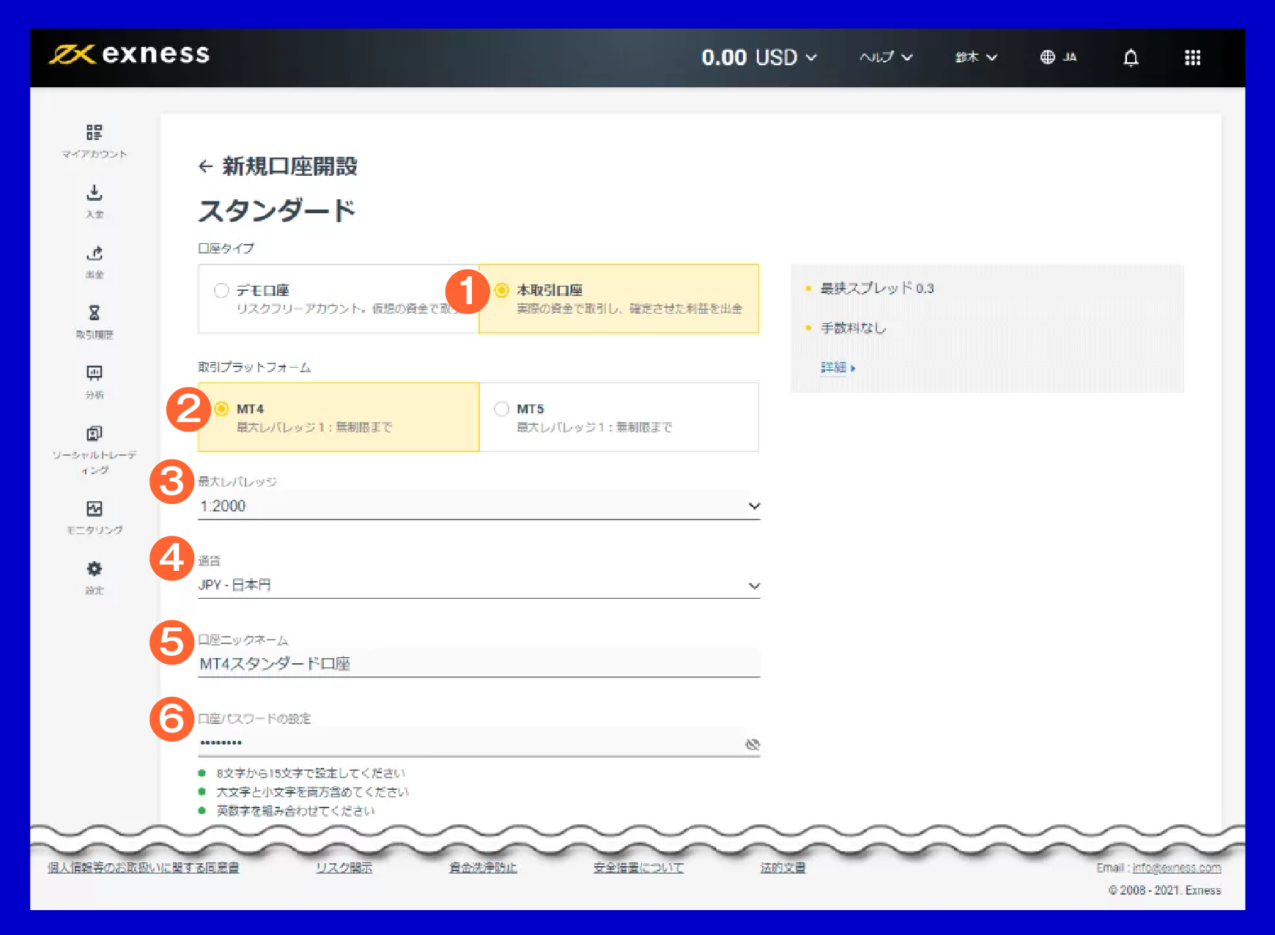Choose the MT4 platform radio
This screenshot has width=1275, height=935.
[221, 409]
